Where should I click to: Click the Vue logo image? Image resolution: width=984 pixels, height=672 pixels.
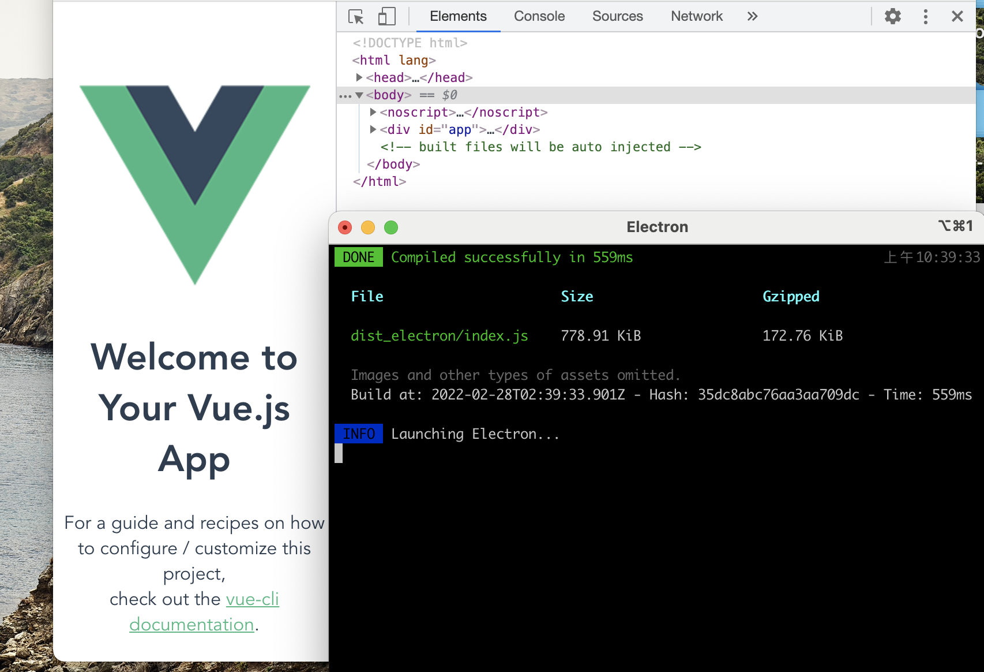(x=195, y=185)
